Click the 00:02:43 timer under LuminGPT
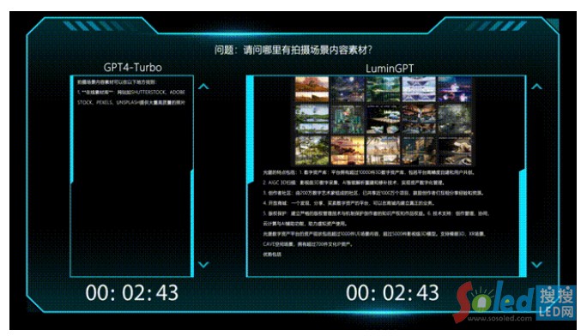Viewport: 587px width, 336px height. coord(392,292)
